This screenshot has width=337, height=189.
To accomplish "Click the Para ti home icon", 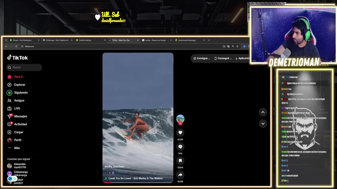I will click(9, 77).
